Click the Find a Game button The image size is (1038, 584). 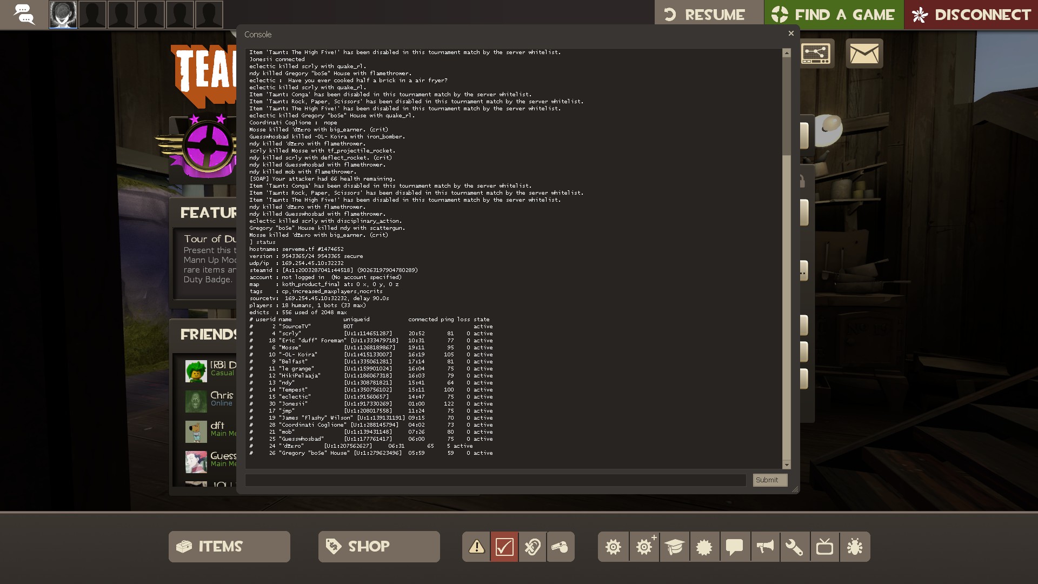pyautogui.click(x=834, y=15)
